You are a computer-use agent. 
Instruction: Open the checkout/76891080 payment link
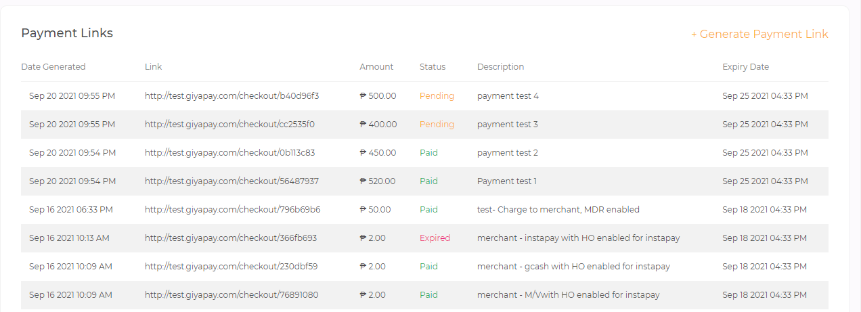pyautogui.click(x=231, y=295)
